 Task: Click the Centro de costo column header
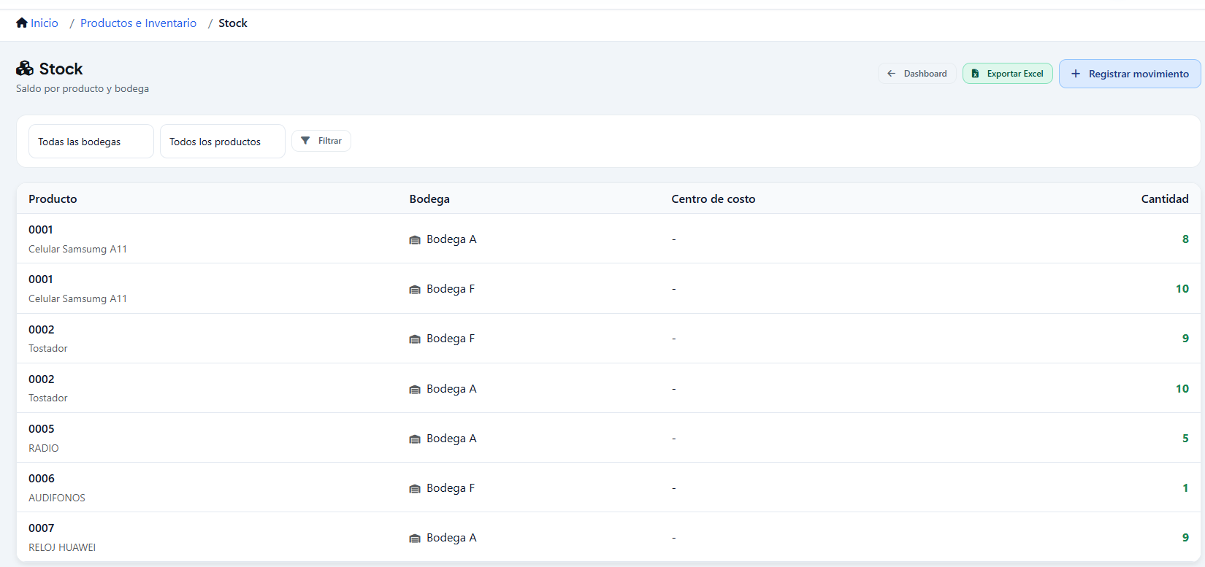click(714, 198)
